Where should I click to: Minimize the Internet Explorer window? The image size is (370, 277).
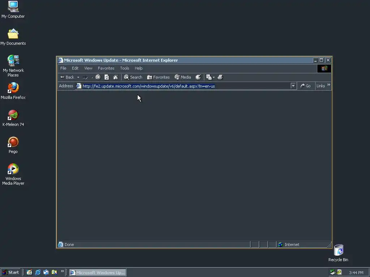[x=315, y=60]
